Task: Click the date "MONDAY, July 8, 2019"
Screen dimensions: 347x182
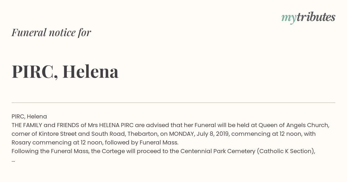Action: [200, 134]
